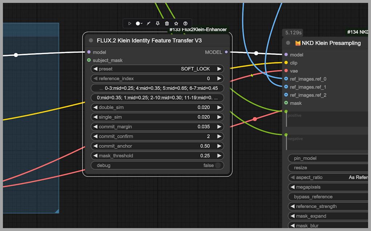The height and width of the screenshot is (231, 371).
Task: Click the mask_threshold value 0.25
Action: (205, 156)
